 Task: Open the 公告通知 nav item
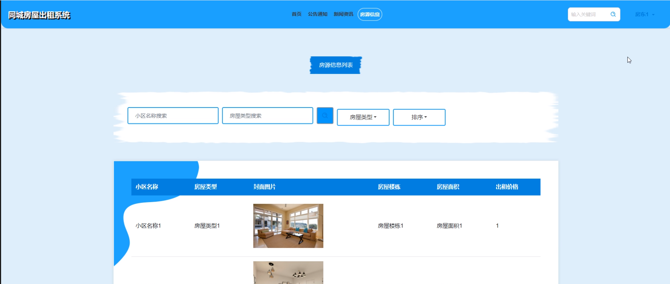pyautogui.click(x=318, y=14)
